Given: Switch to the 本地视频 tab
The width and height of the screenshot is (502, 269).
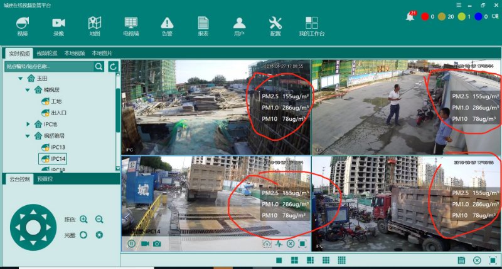Looking at the screenshot, I should tap(75, 53).
